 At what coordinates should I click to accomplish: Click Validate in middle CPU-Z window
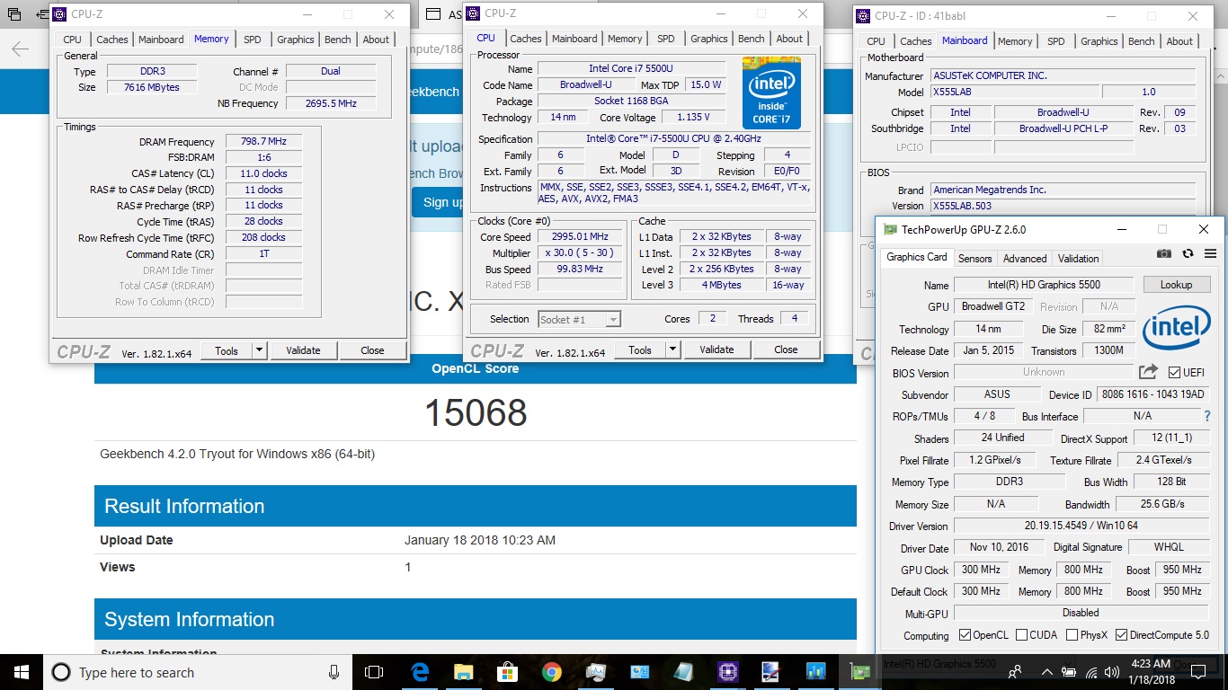point(716,349)
